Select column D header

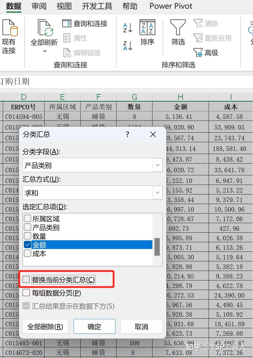[24, 97]
